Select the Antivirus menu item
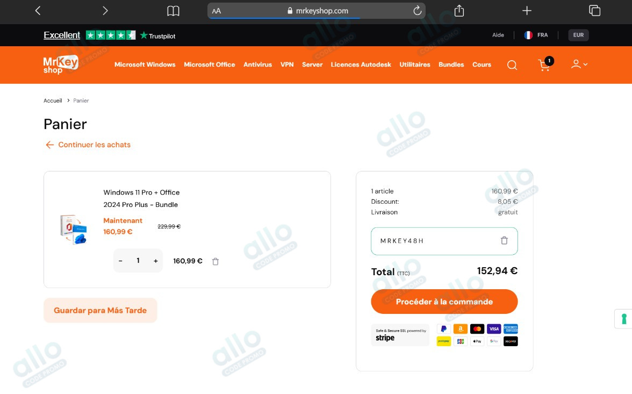This screenshot has height=394, width=632. point(257,65)
